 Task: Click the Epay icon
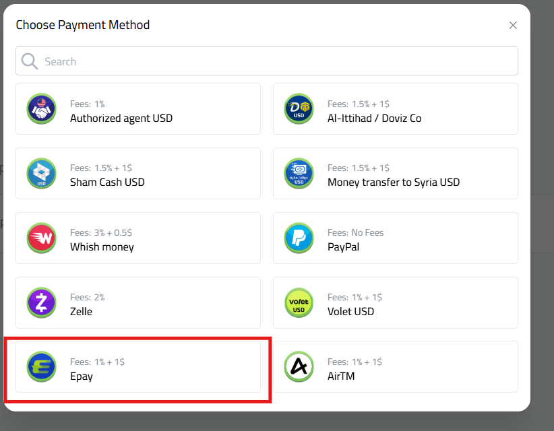(x=41, y=367)
